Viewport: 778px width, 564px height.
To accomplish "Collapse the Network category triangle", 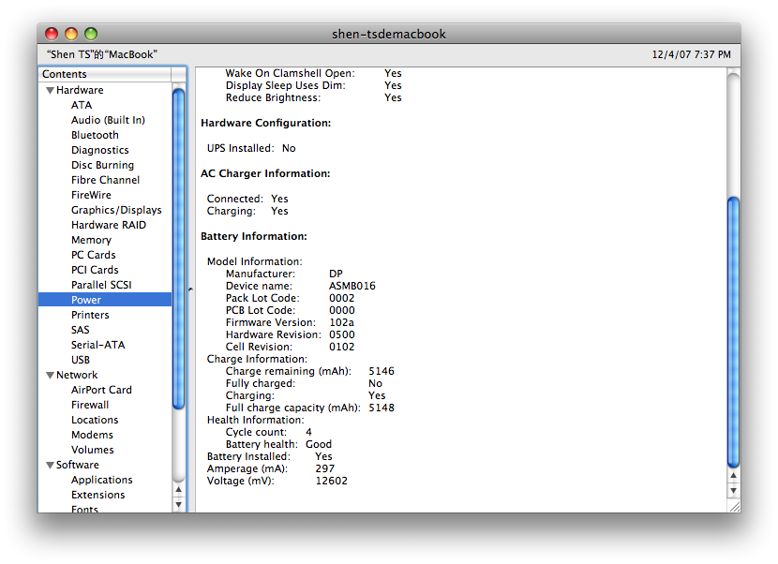I will pos(50,375).
